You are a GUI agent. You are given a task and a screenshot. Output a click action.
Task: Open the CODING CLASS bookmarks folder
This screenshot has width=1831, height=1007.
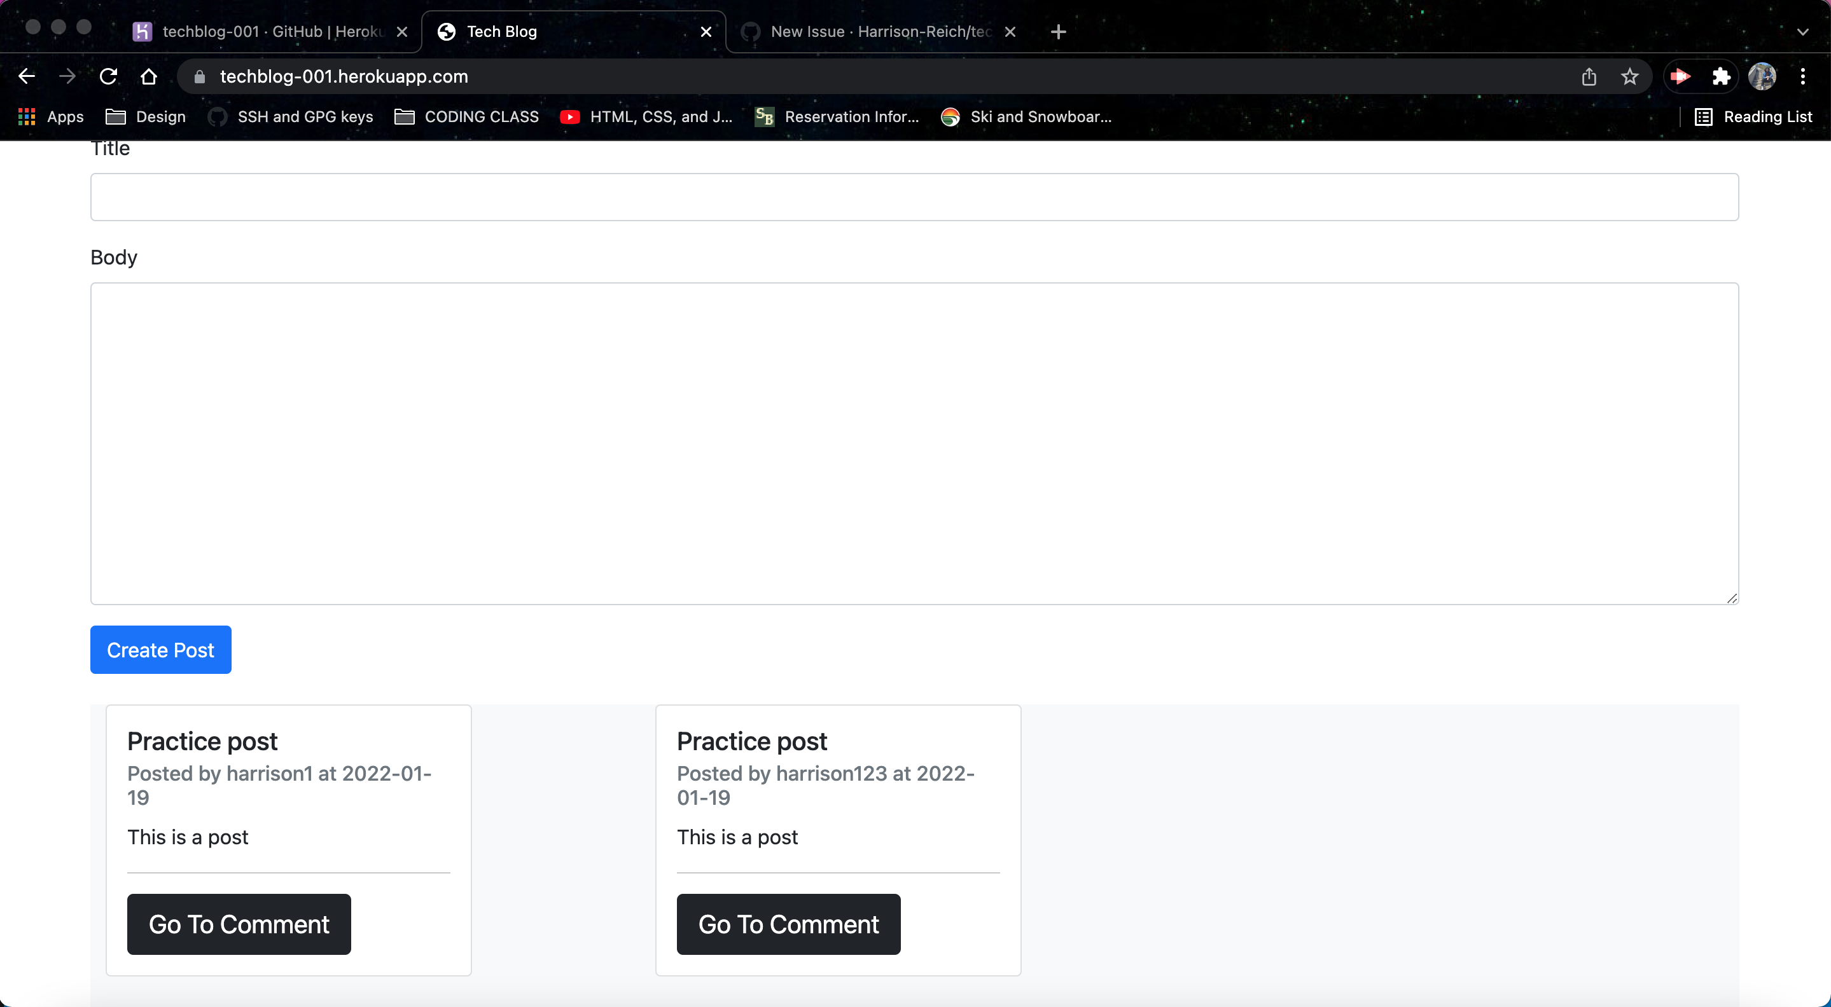[x=466, y=116]
